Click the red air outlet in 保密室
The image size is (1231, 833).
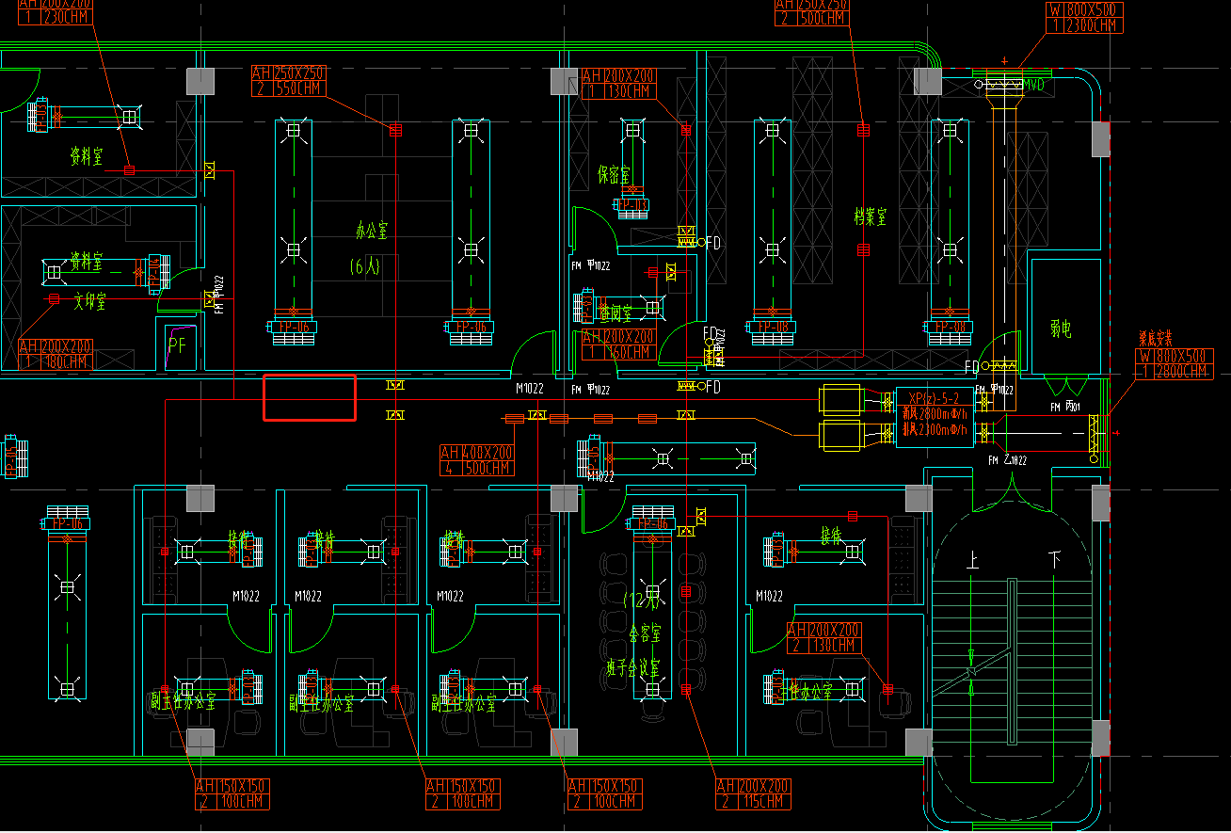click(x=685, y=130)
